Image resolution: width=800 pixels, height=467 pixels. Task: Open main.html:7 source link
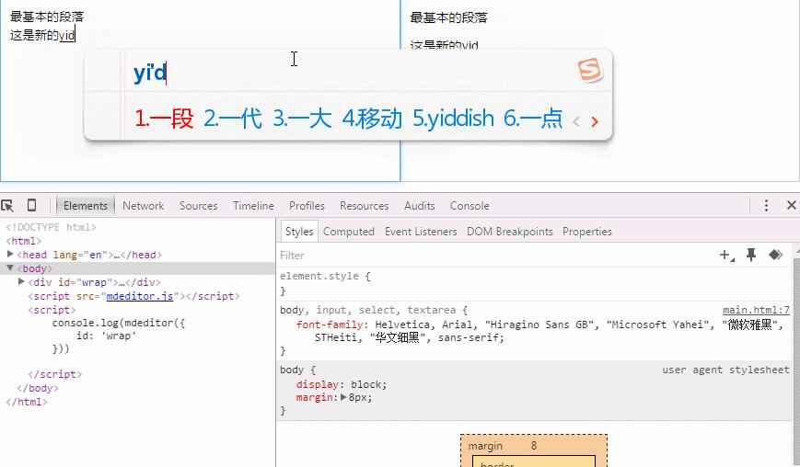756,310
